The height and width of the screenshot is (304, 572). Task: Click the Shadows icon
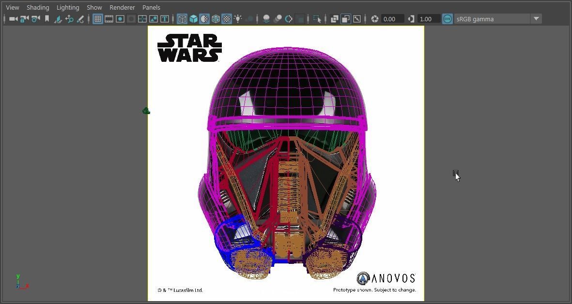(x=249, y=19)
